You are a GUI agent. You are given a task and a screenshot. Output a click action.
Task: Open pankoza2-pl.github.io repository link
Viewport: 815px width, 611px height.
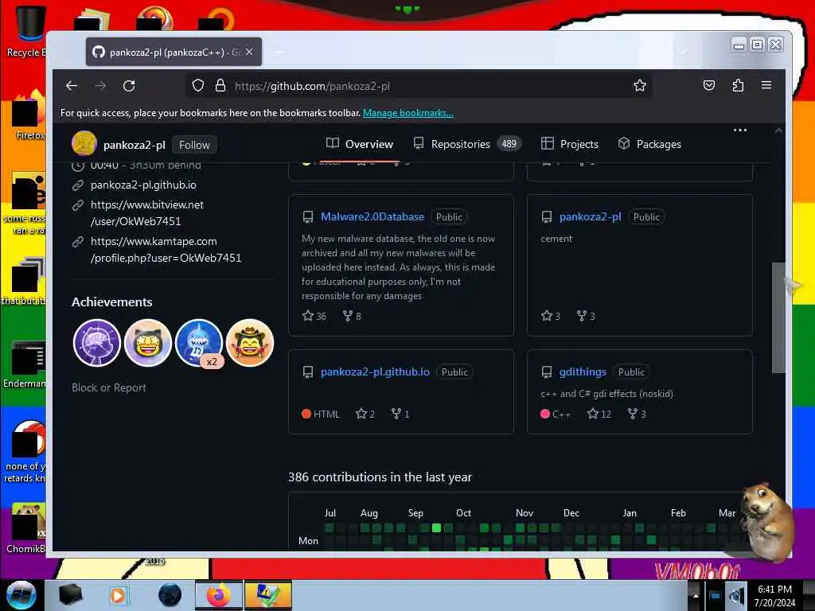(x=375, y=372)
